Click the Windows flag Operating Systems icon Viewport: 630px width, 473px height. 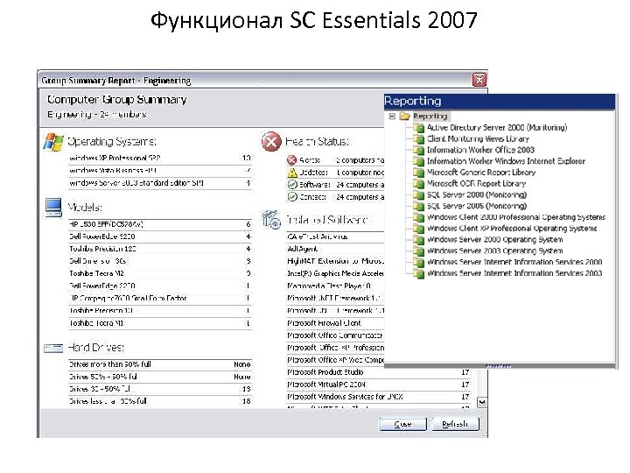[x=53, y=143]
